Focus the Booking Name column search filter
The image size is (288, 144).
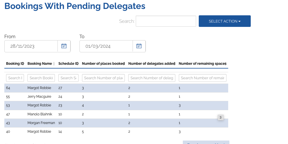pos(41,78)
